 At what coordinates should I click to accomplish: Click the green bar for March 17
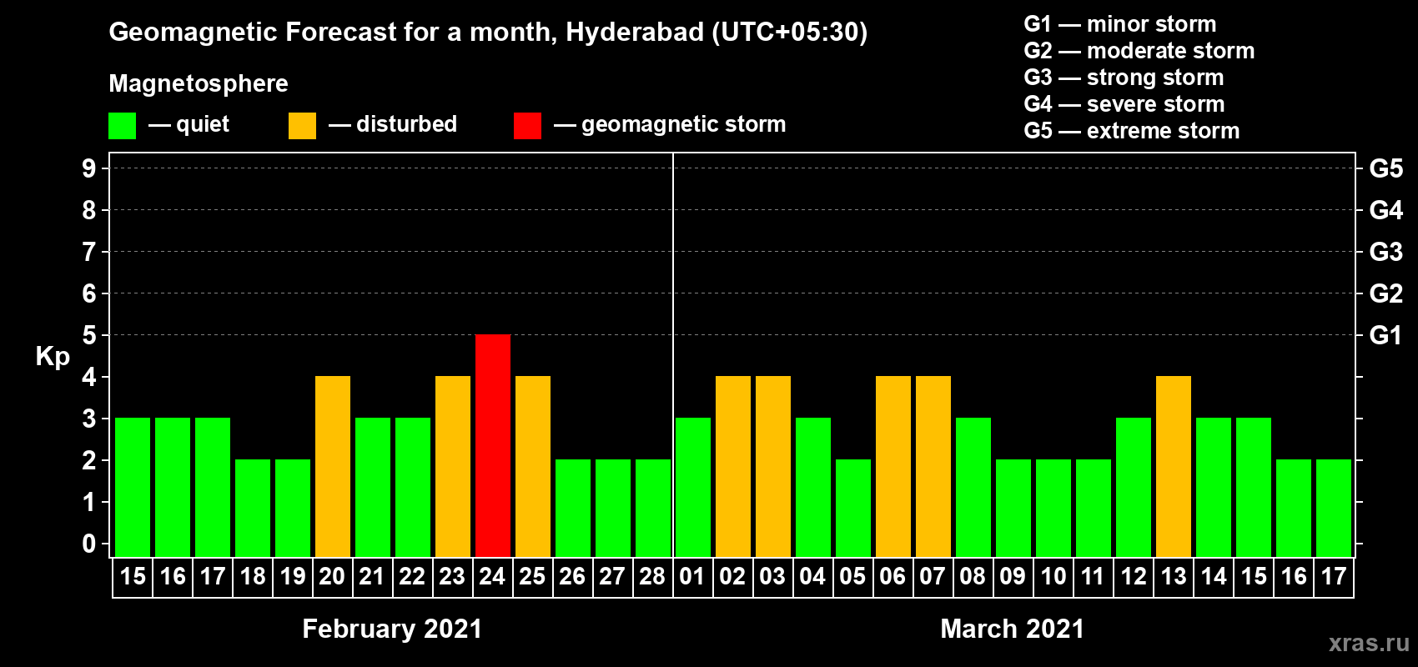(1334, 508)
